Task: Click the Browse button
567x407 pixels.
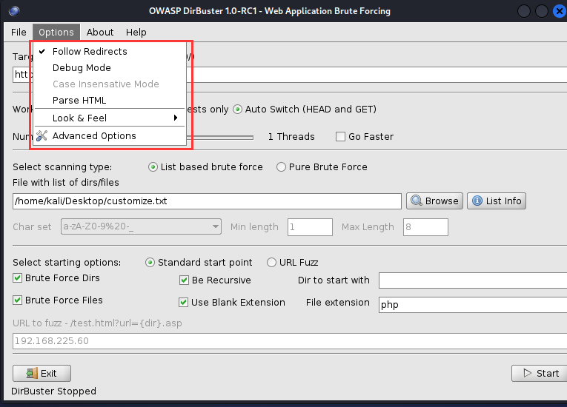Action: (x=434, y=201)
